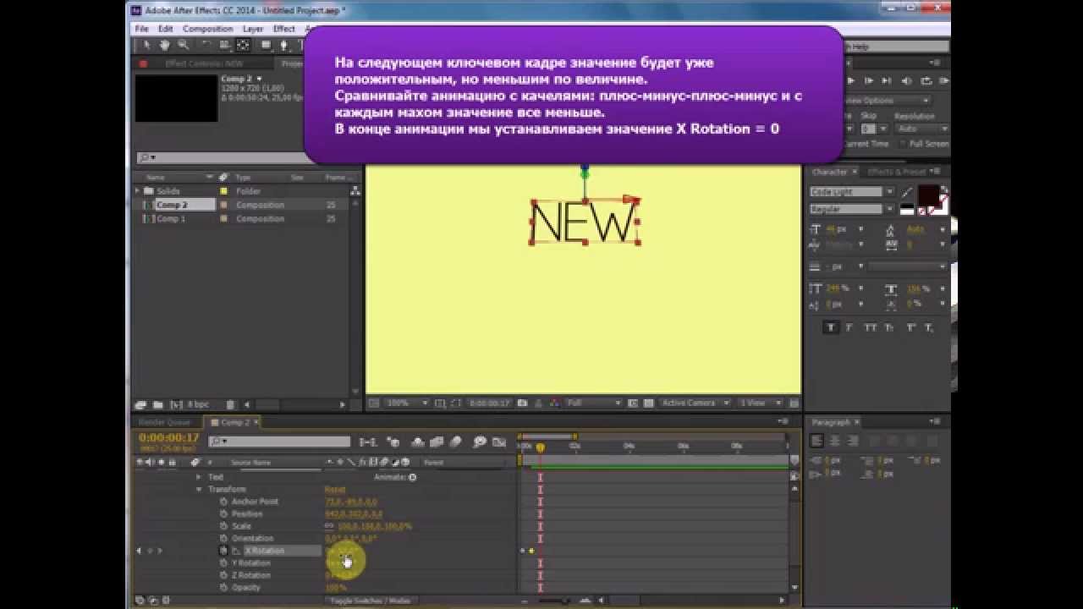Open the Edit menu

[165, 29]
